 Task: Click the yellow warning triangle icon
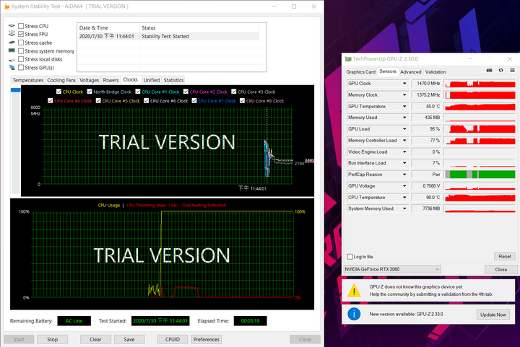pyautogui.click(x=354, y=291)
